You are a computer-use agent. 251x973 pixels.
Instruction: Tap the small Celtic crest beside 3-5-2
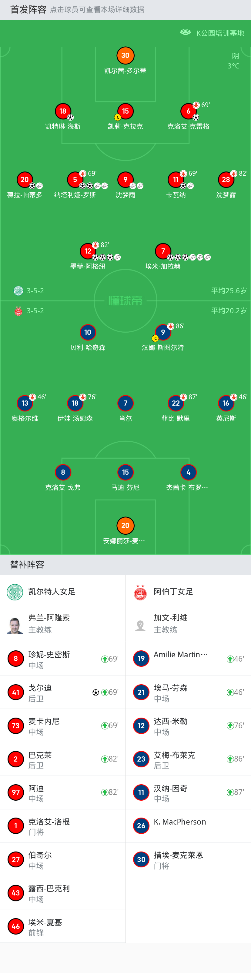click(x=18, y=291)
